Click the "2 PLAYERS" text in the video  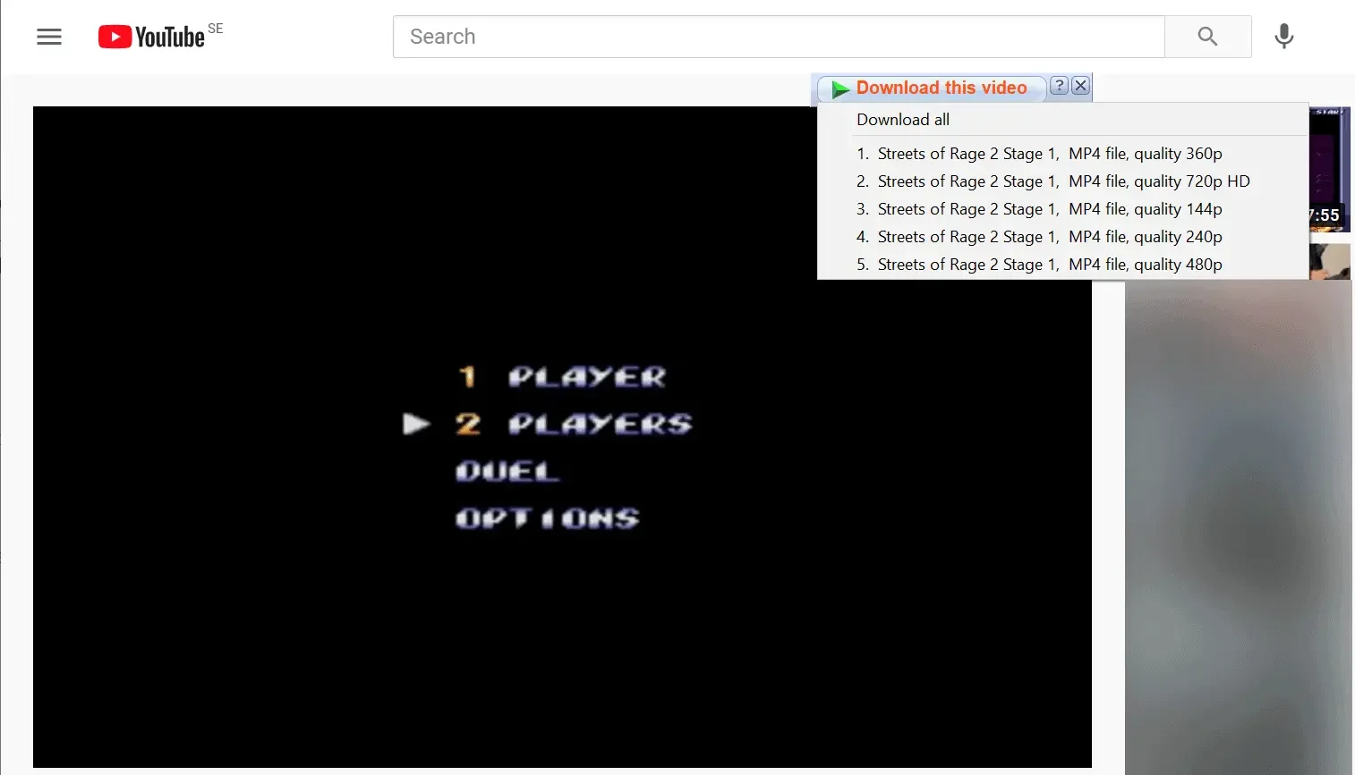(573, 424)
